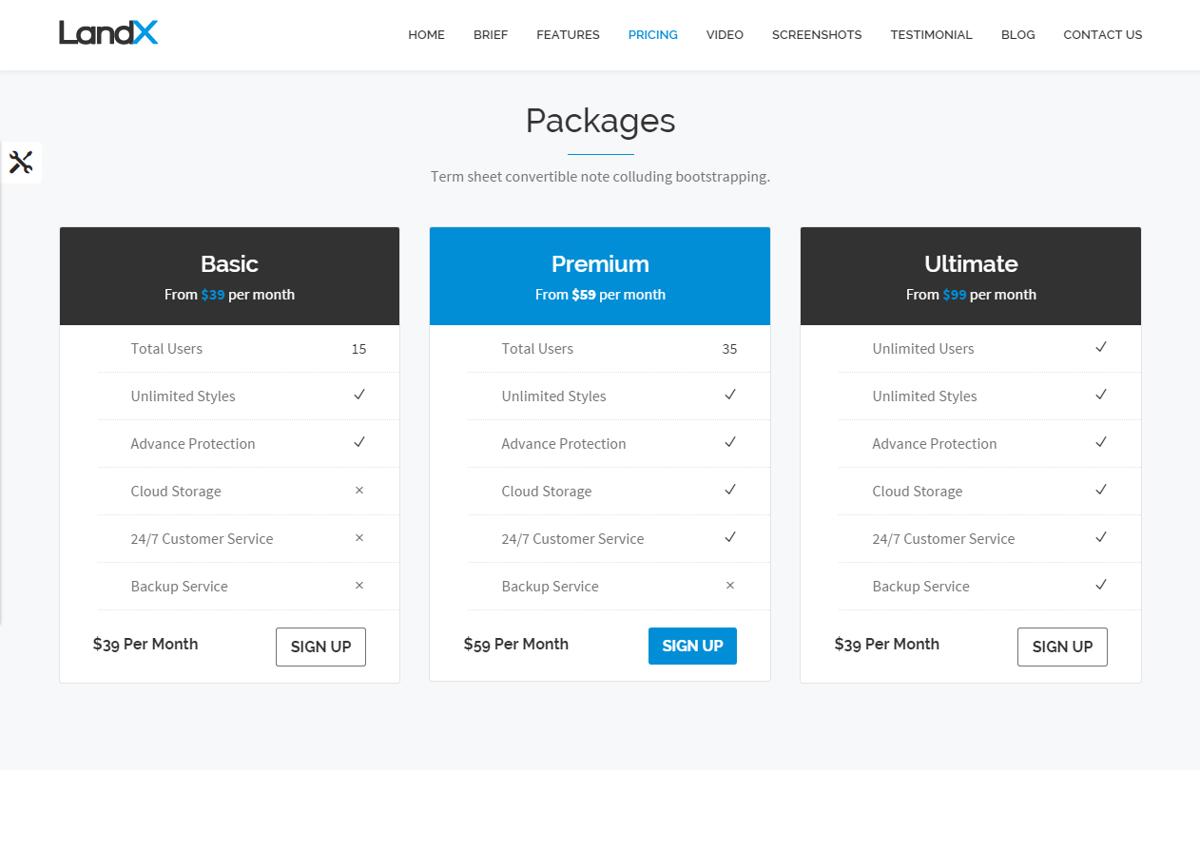Go to the Home menu item
Screen dimensions: 1200x850
pos(426,35)
